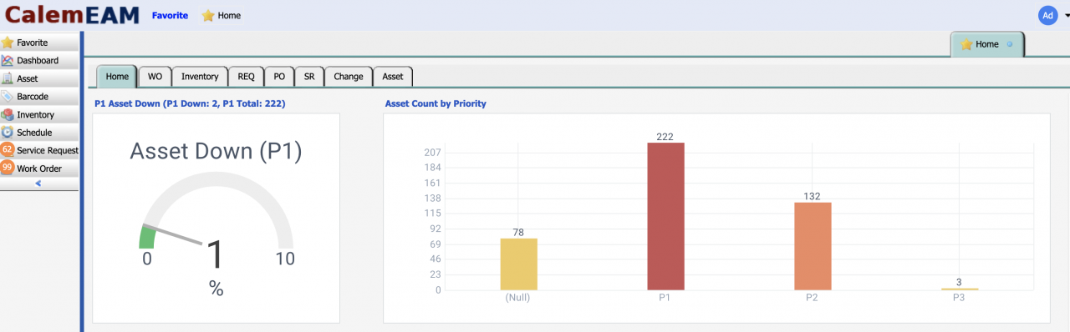
Task: Click the Inventory icon in sidebar
Action: pos(8,115)
